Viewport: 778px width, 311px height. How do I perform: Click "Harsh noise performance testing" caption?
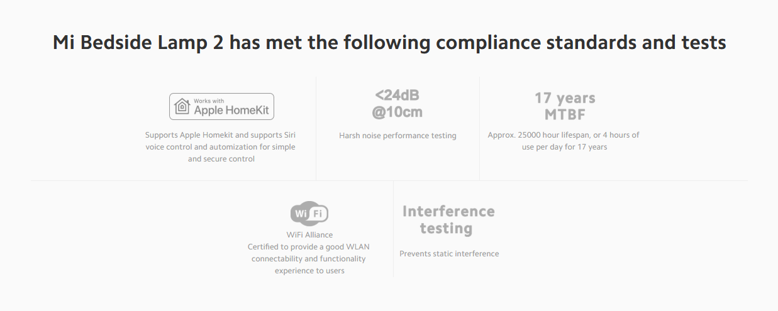[397, 136]
